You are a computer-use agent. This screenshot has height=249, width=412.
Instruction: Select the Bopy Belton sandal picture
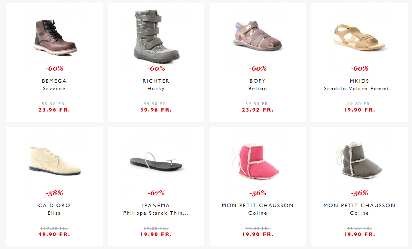[258, 36]
